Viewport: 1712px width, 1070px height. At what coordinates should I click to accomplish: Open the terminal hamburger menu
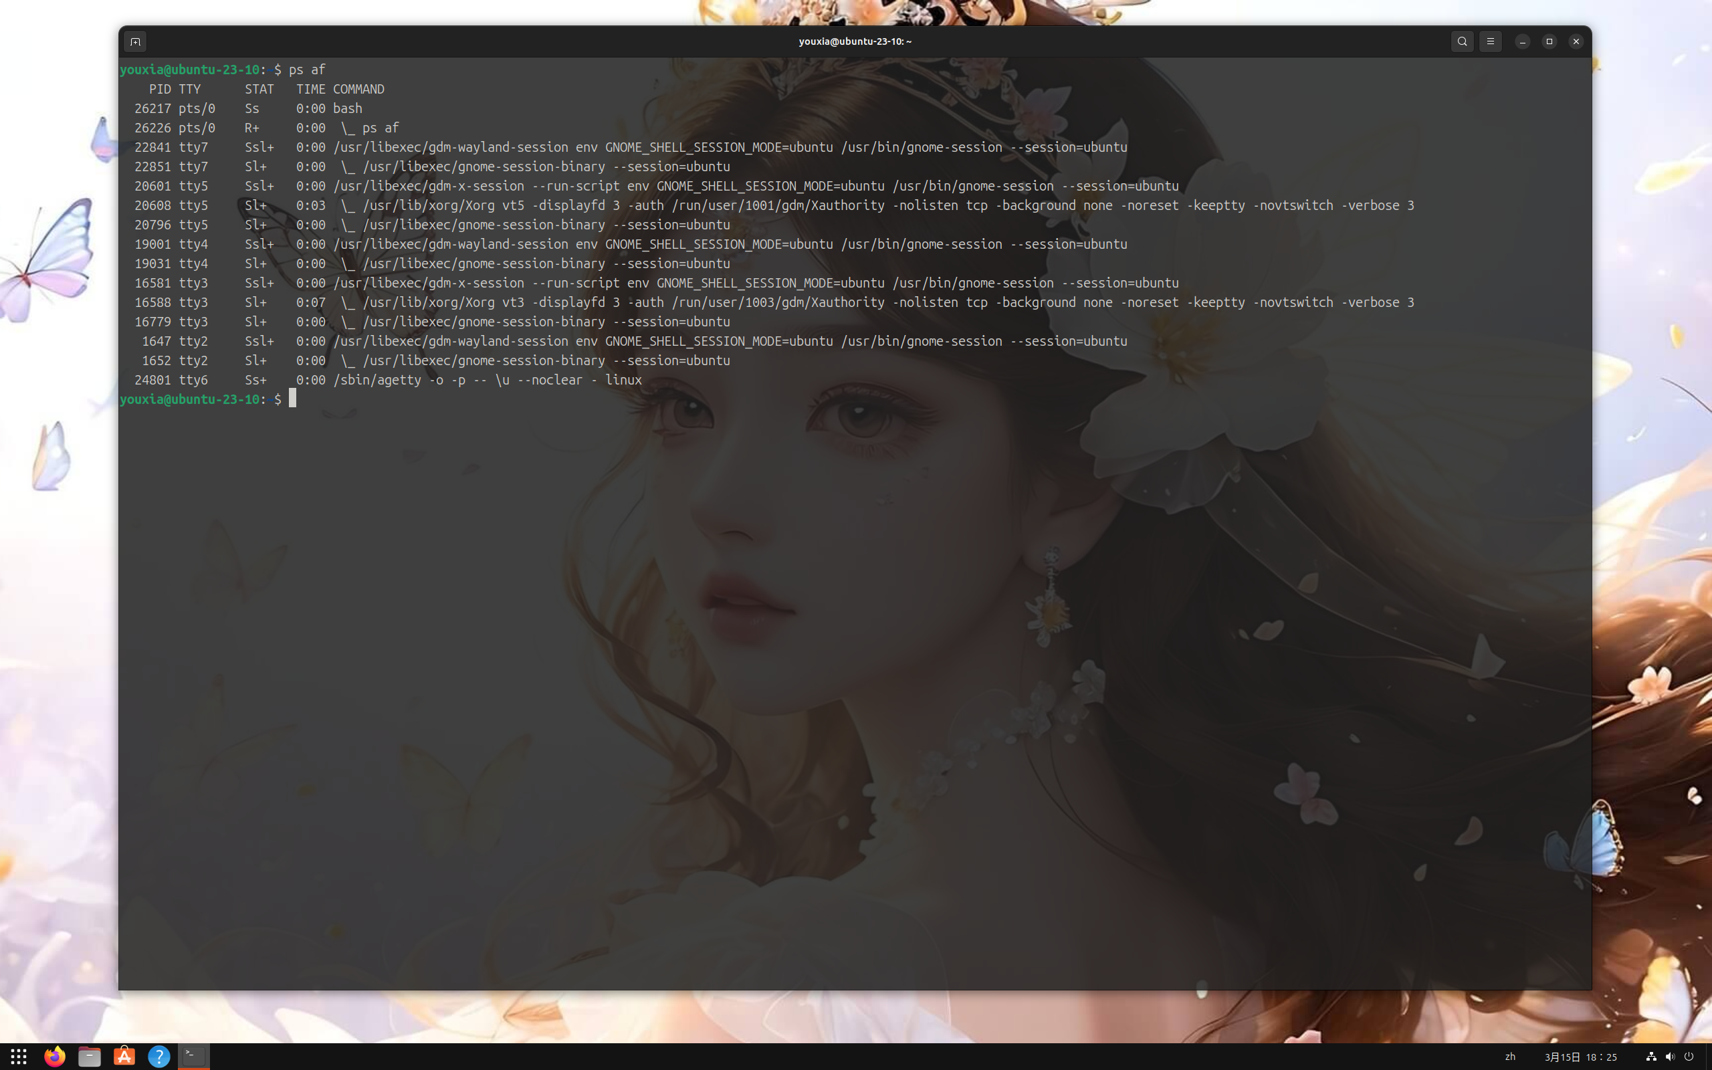1491,41
